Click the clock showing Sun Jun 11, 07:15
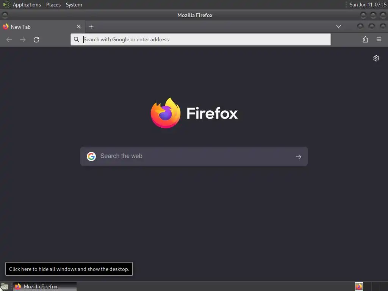 [x=368, y=5]
